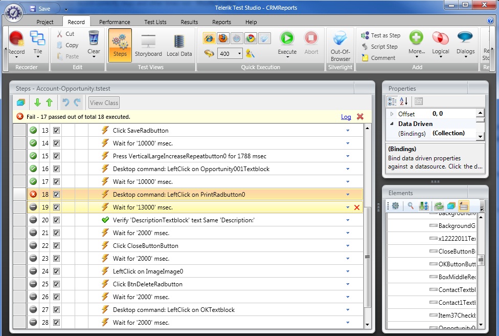The width and height of the screenshot is (499, 336).
Task: Click the red X to dismiss fail message
Action: 360,117
